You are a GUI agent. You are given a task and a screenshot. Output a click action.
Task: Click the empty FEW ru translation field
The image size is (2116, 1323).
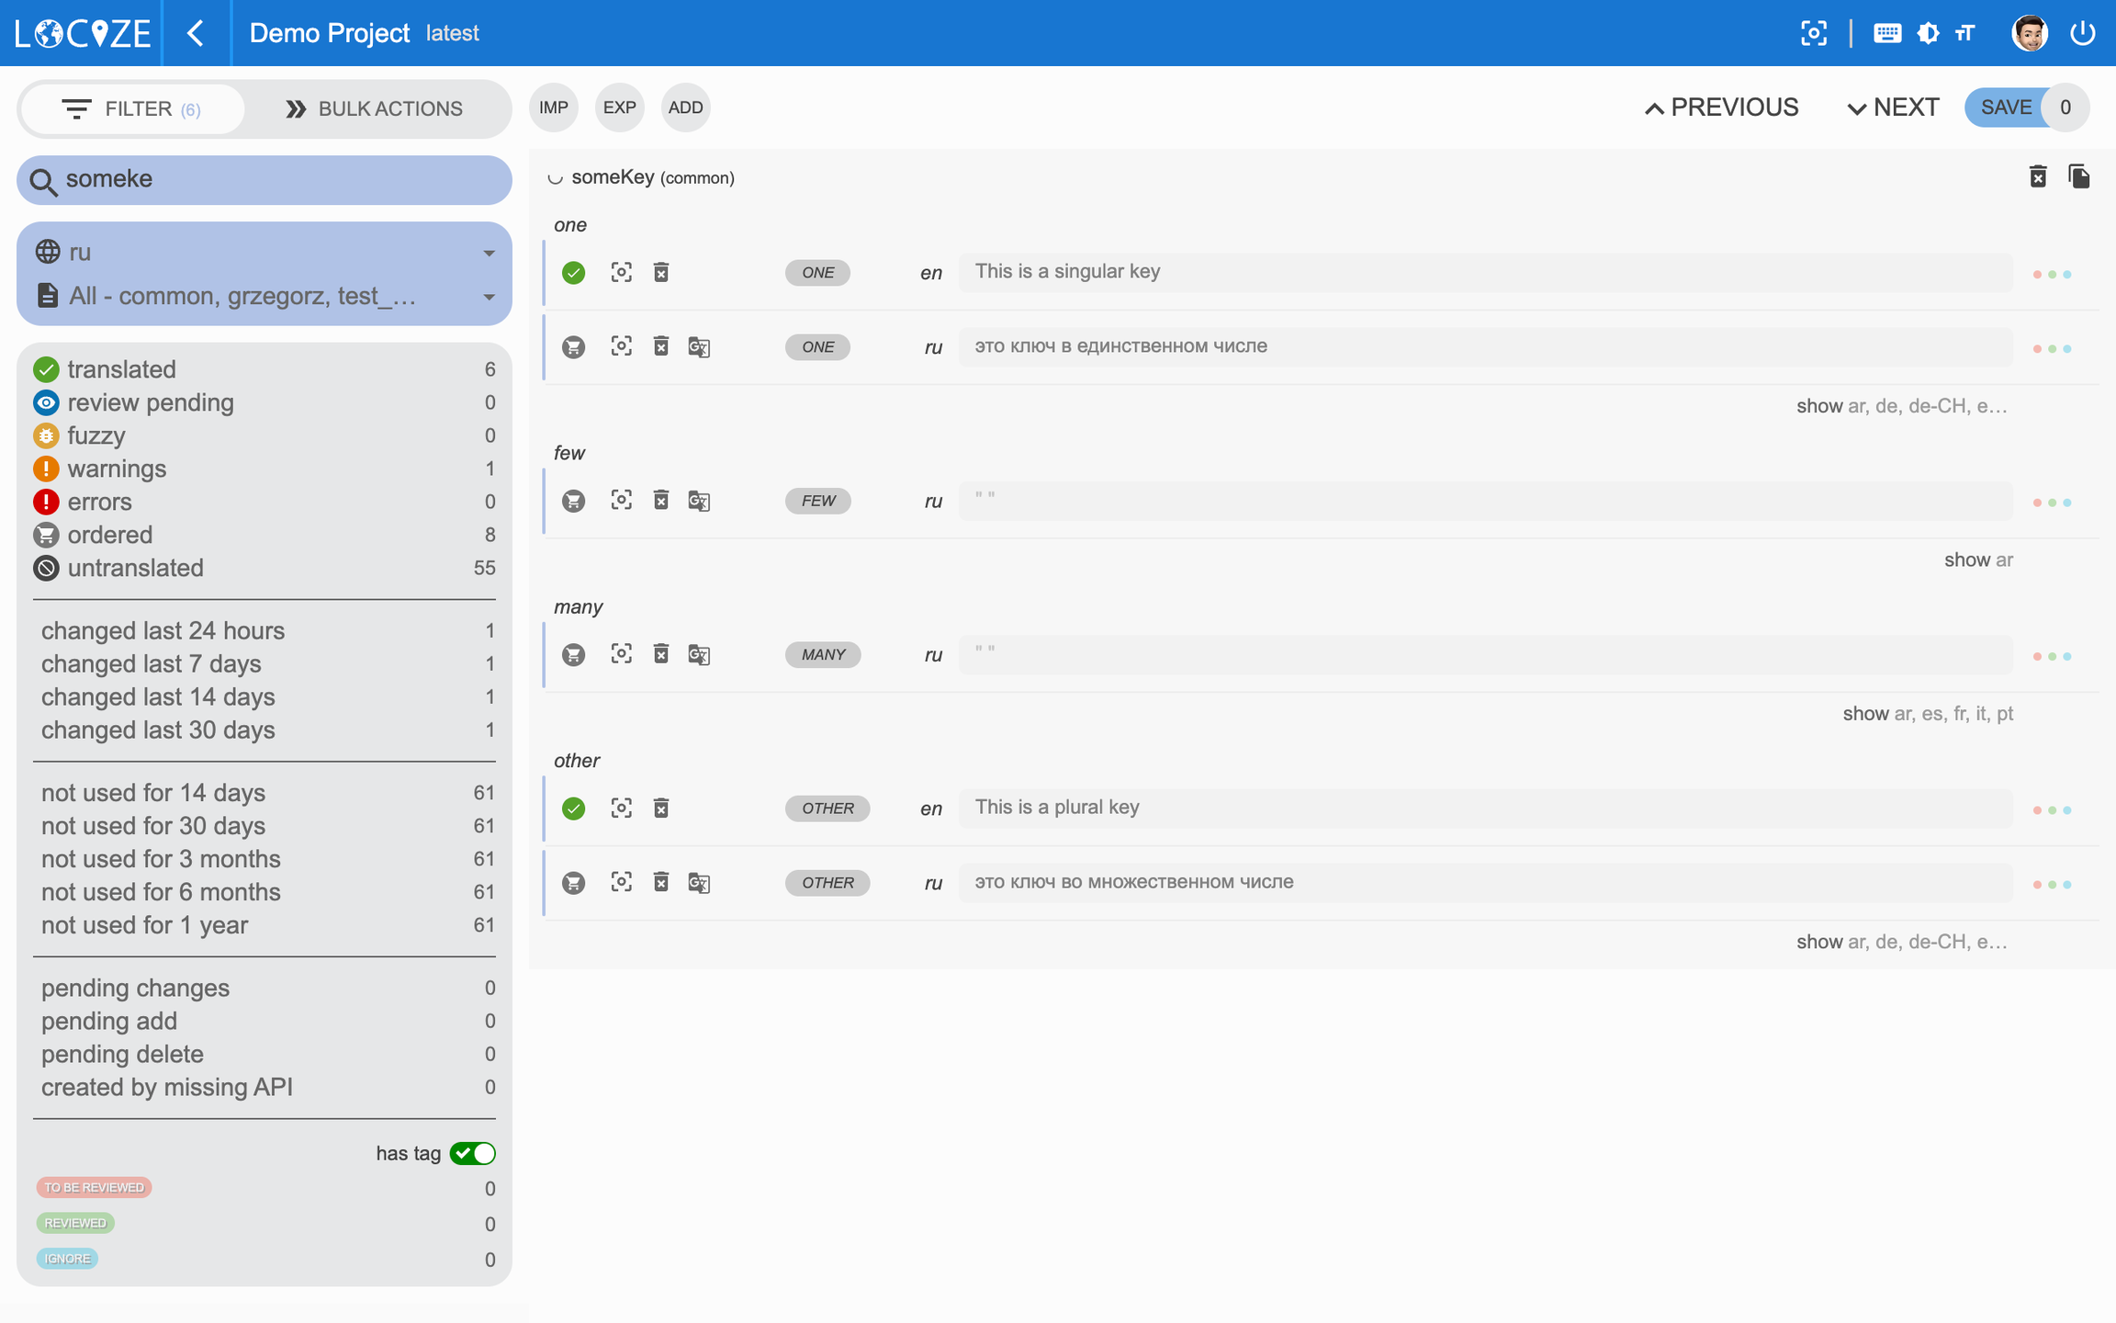click(x=1484, y=501)
